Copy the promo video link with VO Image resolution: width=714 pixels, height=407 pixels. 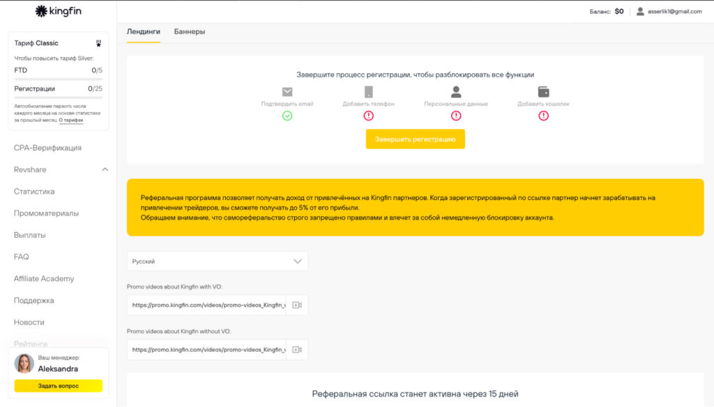click(x=297, y=305)
